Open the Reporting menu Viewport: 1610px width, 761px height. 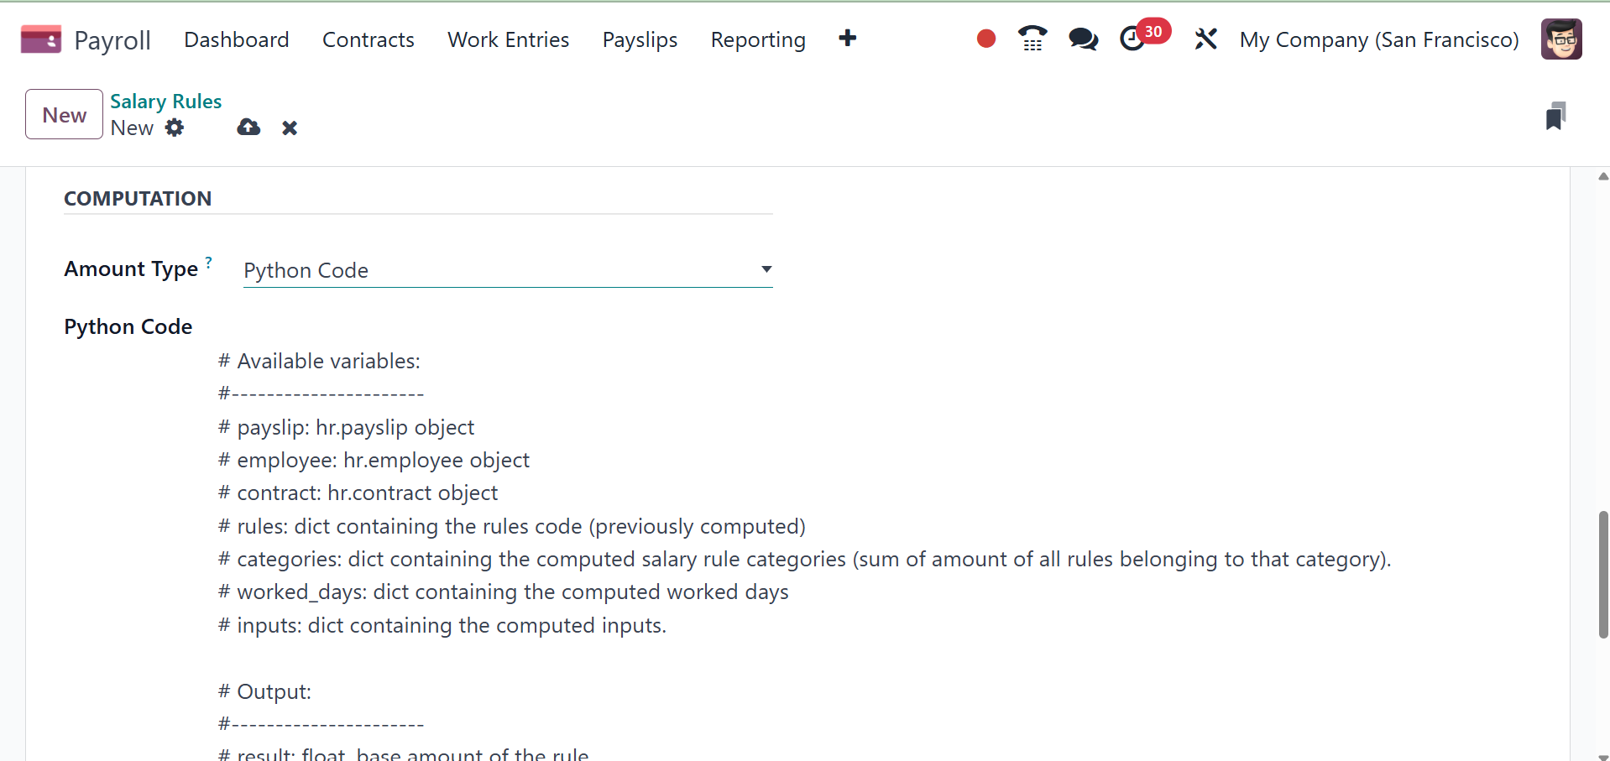click(757, 39)
